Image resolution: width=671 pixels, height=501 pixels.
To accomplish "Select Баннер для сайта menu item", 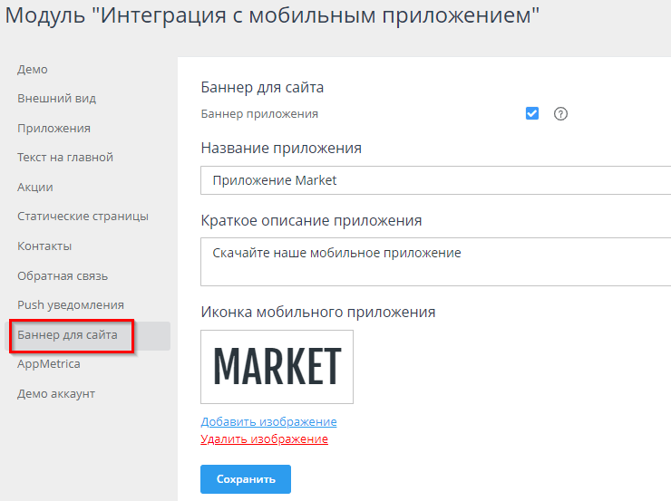I will (67, 335).
